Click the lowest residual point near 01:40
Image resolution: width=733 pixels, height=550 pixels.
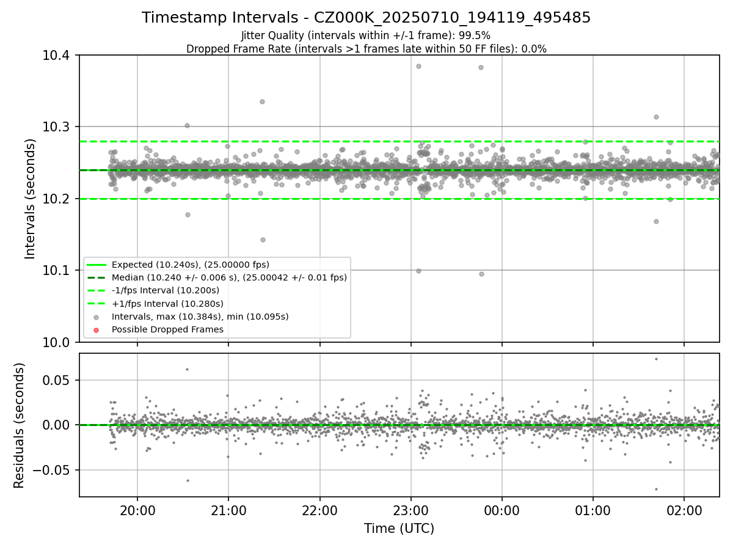click(656, 489)
